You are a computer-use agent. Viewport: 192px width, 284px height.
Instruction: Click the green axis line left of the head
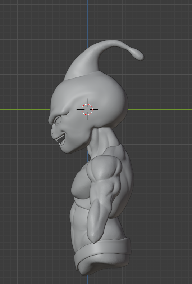(x=25, y=110)
